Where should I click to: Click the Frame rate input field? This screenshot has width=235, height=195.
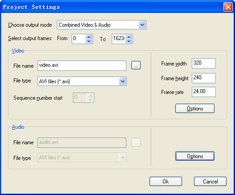[204, 92]
